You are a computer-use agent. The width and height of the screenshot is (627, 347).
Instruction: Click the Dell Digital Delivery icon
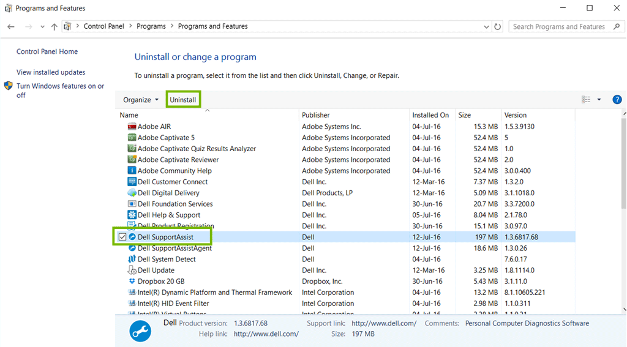[132, 193]
